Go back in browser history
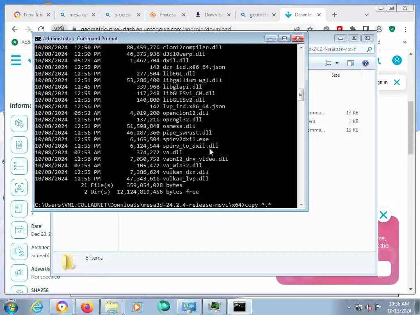Viewport: 420px width, 315px height. pyautogui.click(x=15, y=29)
